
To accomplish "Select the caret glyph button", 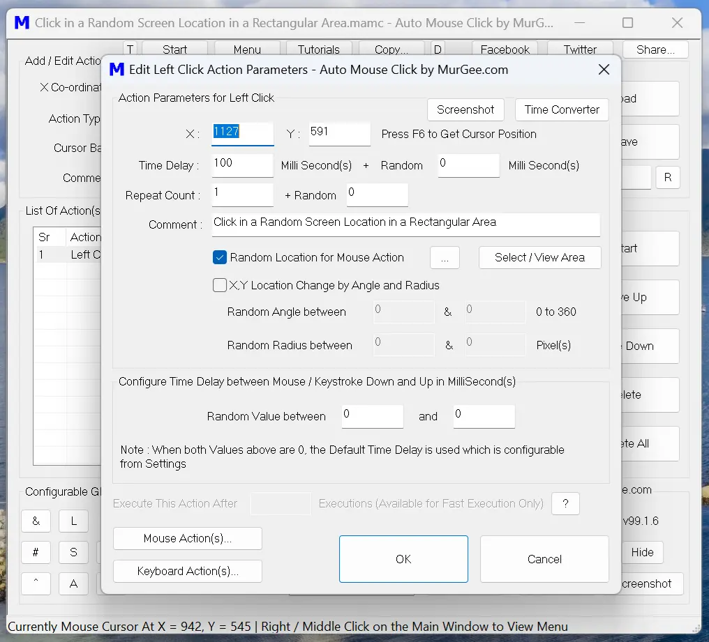I will point(36,583).
